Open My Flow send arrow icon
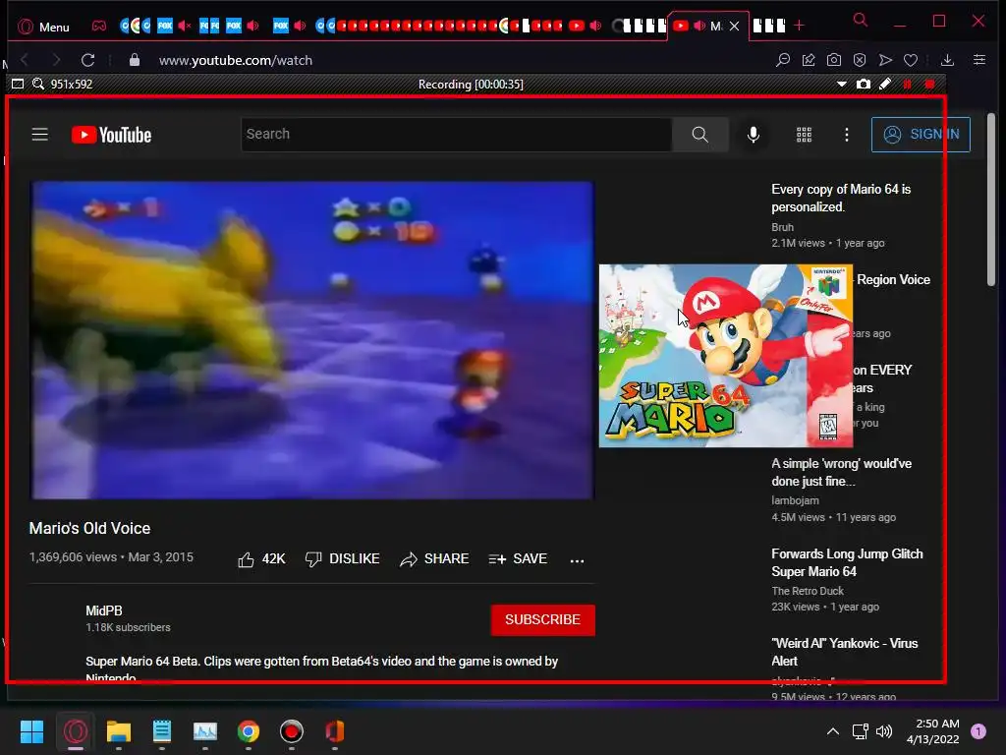This screenshot has width=1006, height=755. [x=885, y=60]
